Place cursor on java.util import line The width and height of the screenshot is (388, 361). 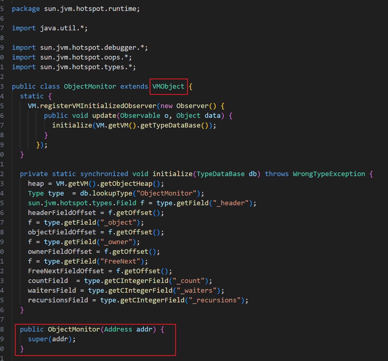pos(64,28)
